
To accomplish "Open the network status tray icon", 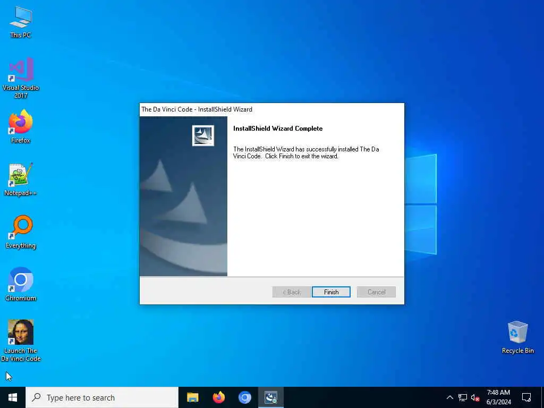I will (x=463, y=397).
